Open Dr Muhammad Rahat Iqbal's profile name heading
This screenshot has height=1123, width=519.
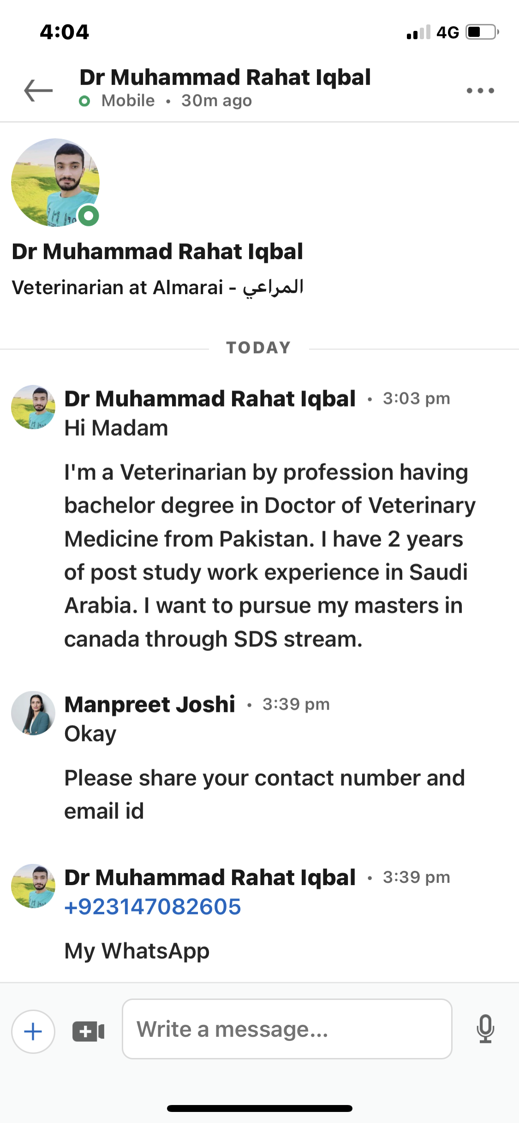[x=157, y=252]
